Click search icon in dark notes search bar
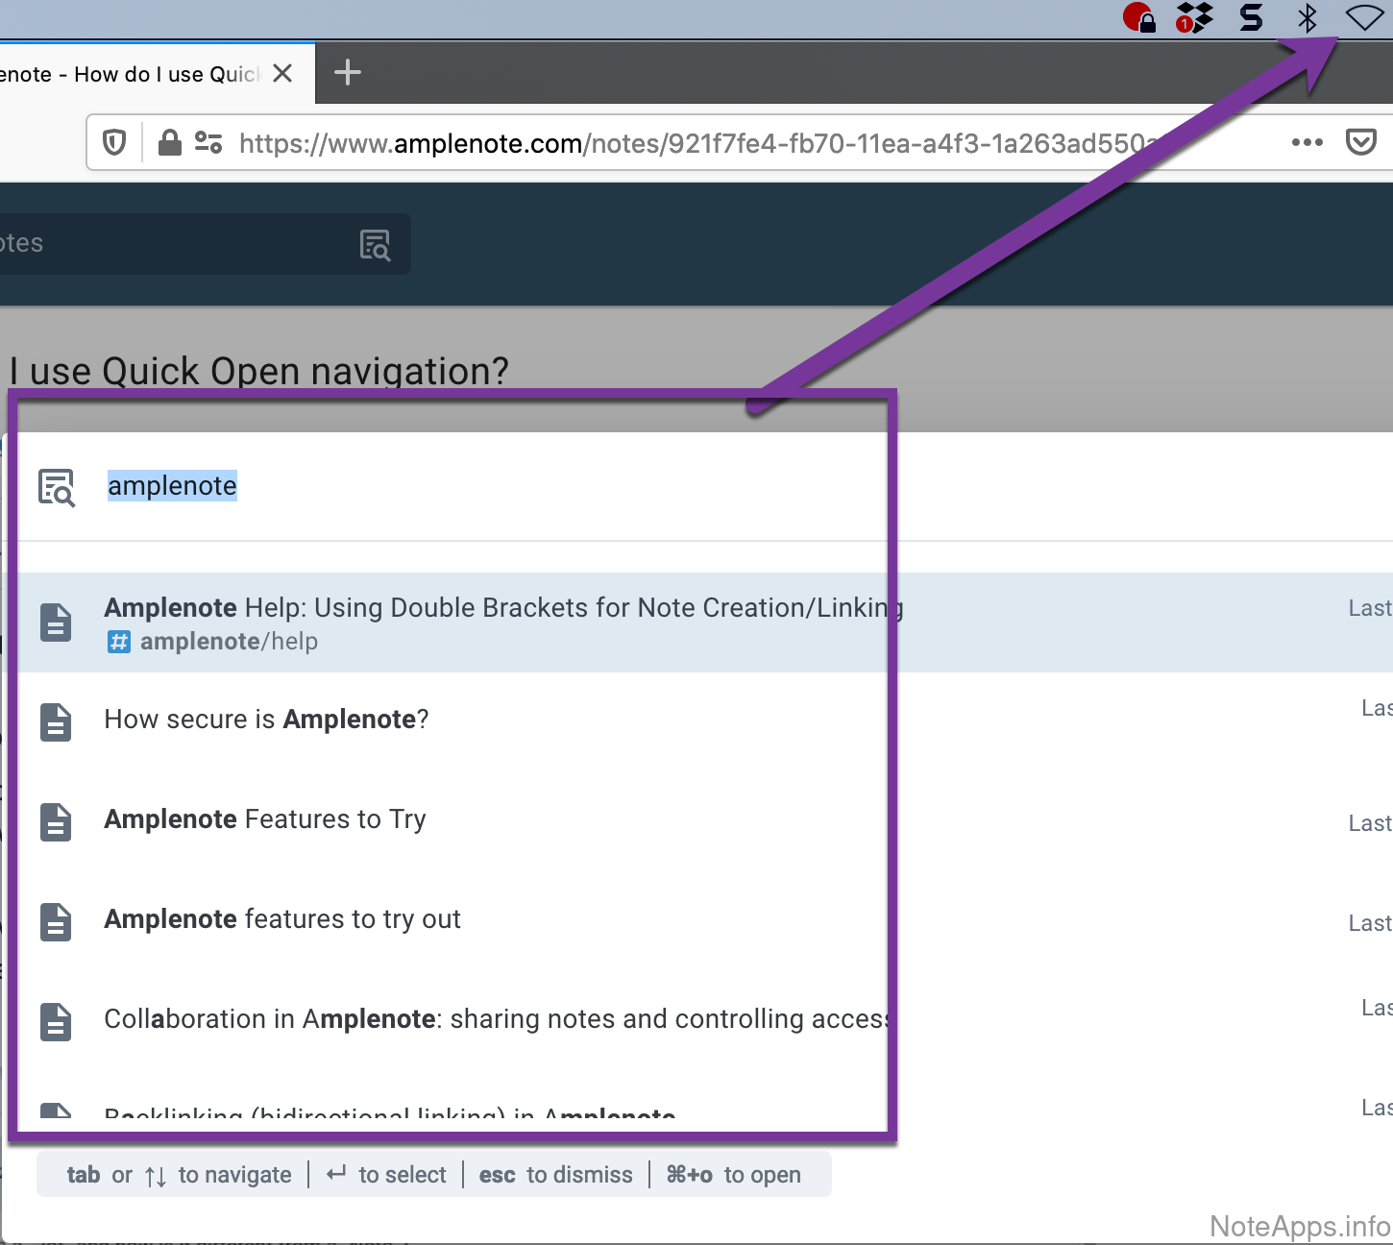 [x=375, y=245]
